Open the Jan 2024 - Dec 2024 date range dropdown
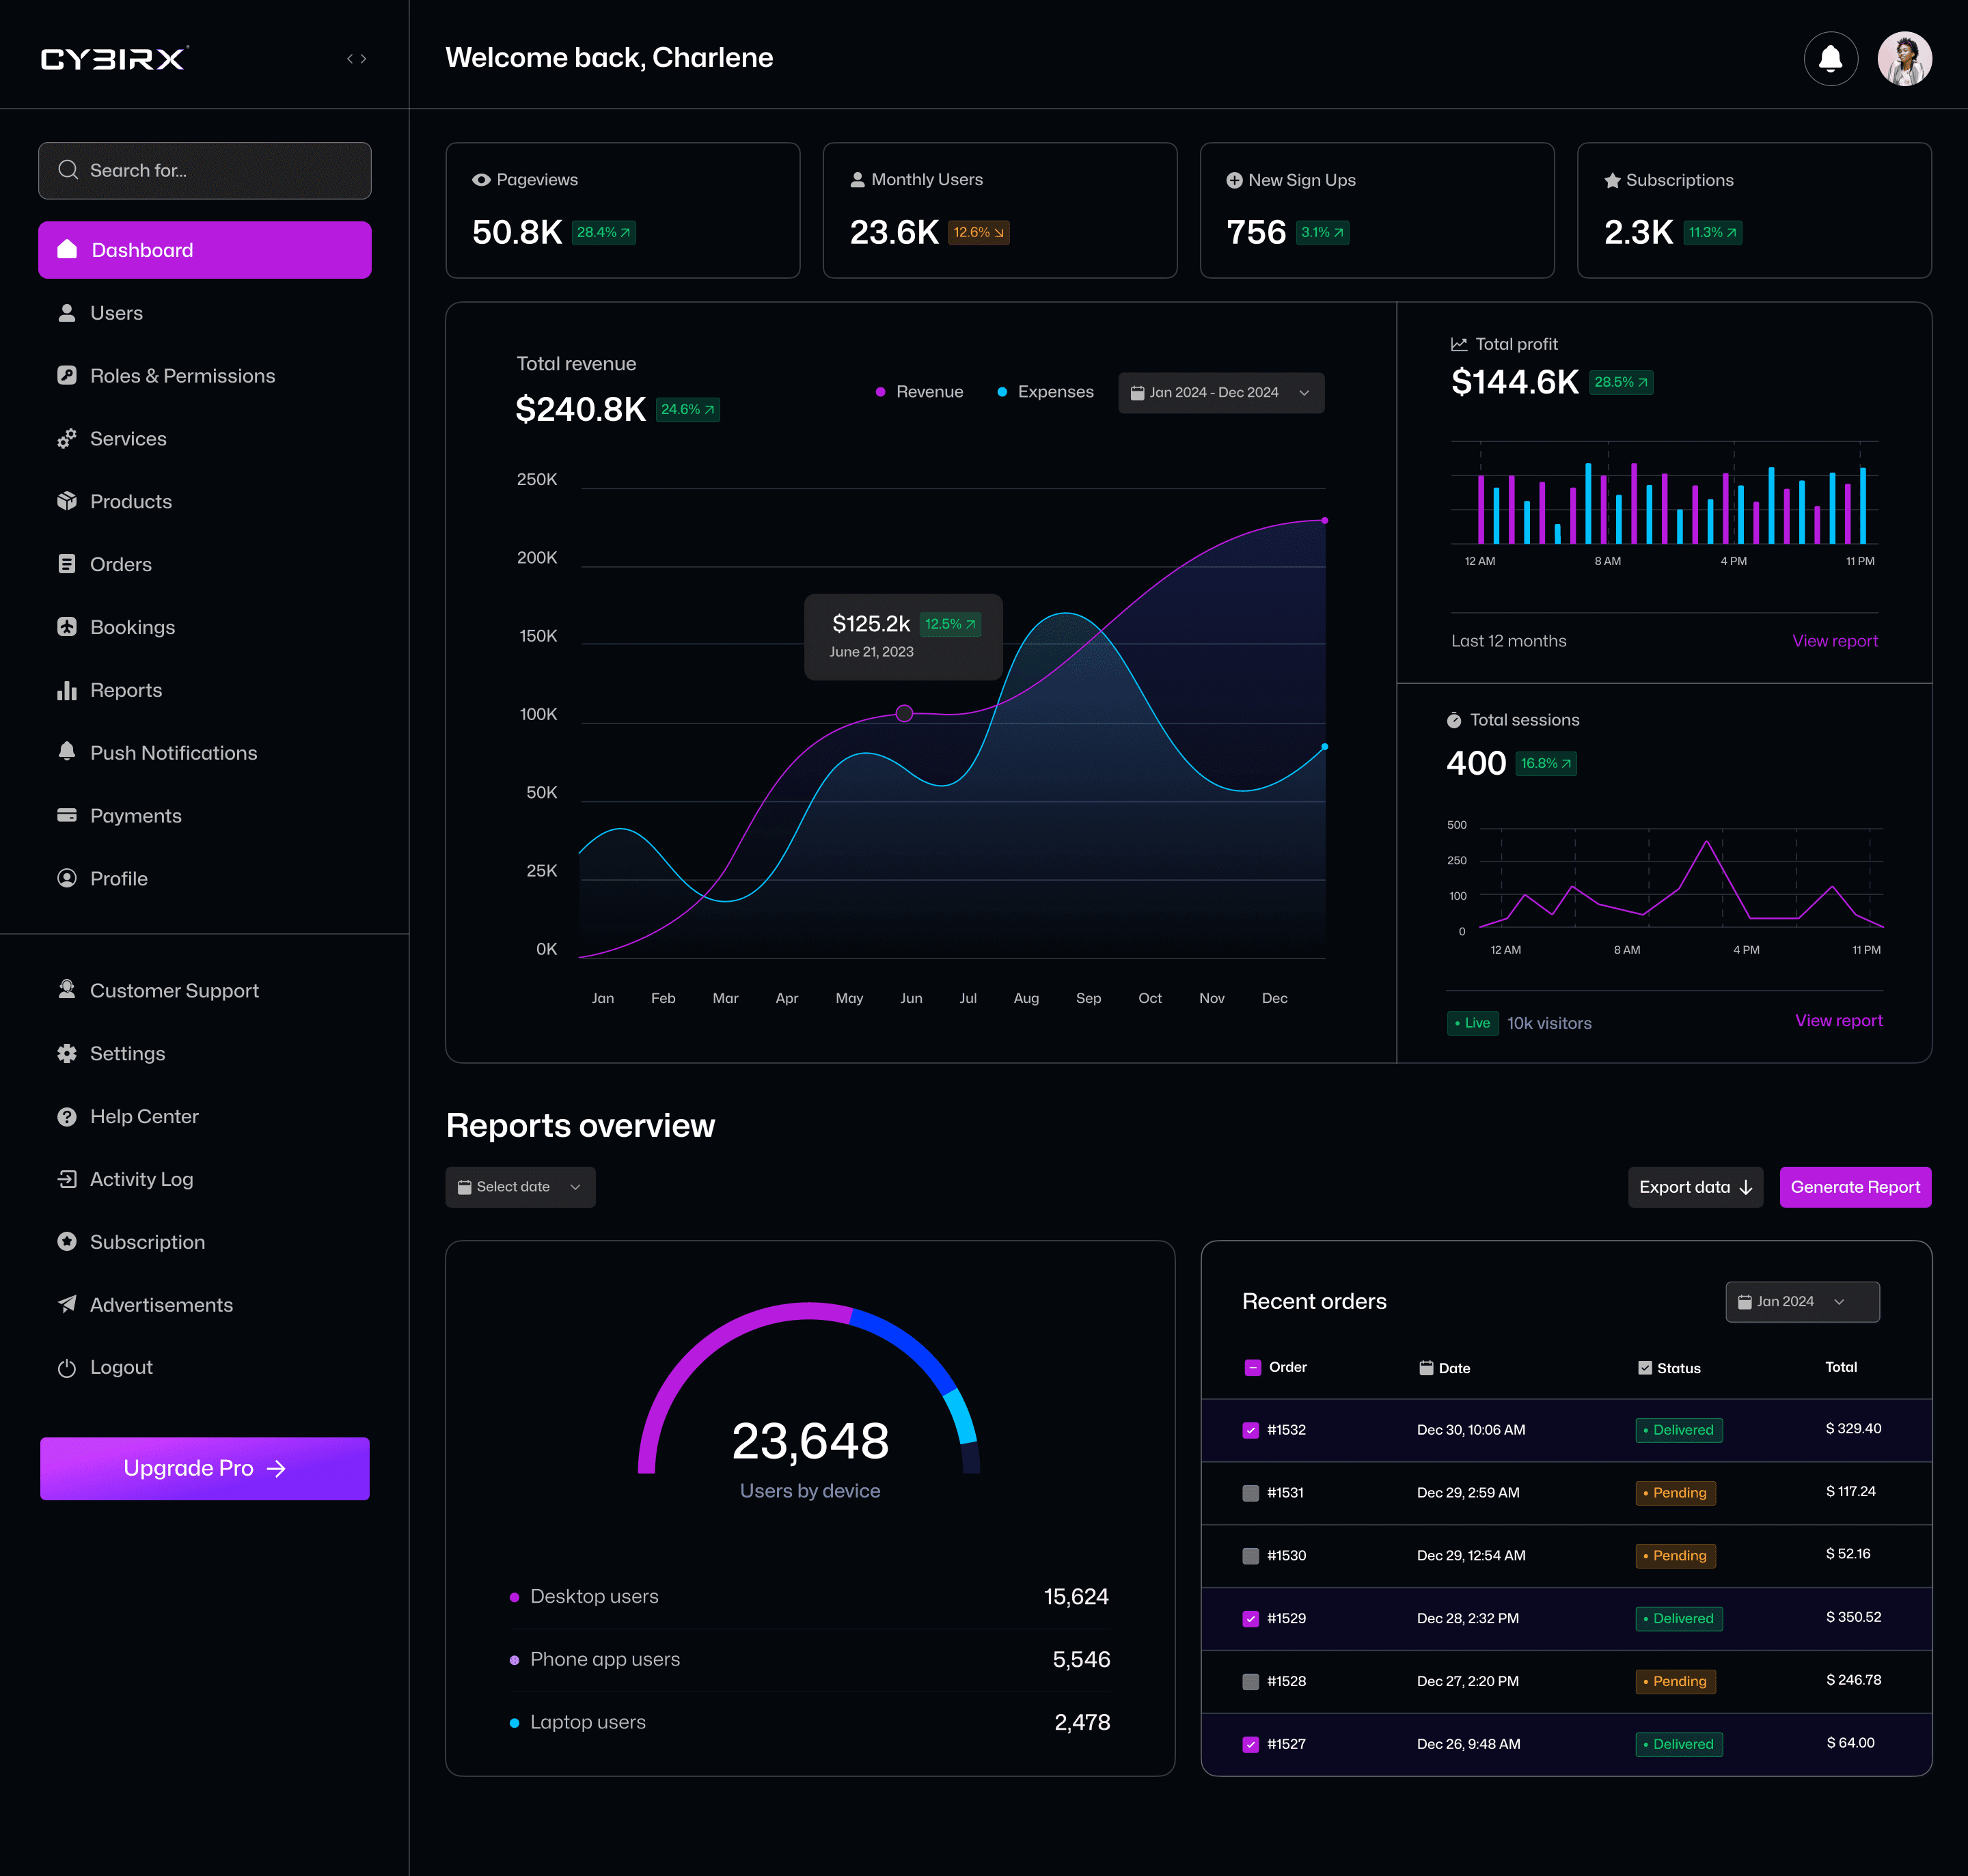This screenshot has height=1876, width=1968. coord(1220,393)
